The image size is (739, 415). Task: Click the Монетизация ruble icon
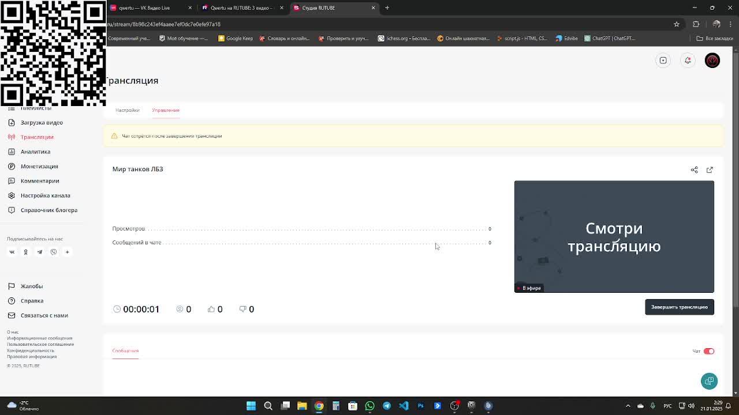click(x=11, y=166)
